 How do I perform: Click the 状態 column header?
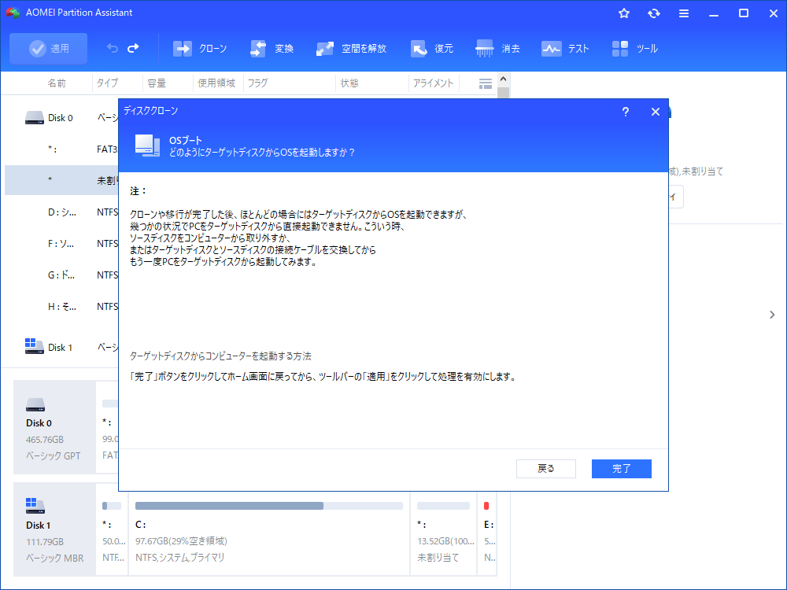pos(349,83)
